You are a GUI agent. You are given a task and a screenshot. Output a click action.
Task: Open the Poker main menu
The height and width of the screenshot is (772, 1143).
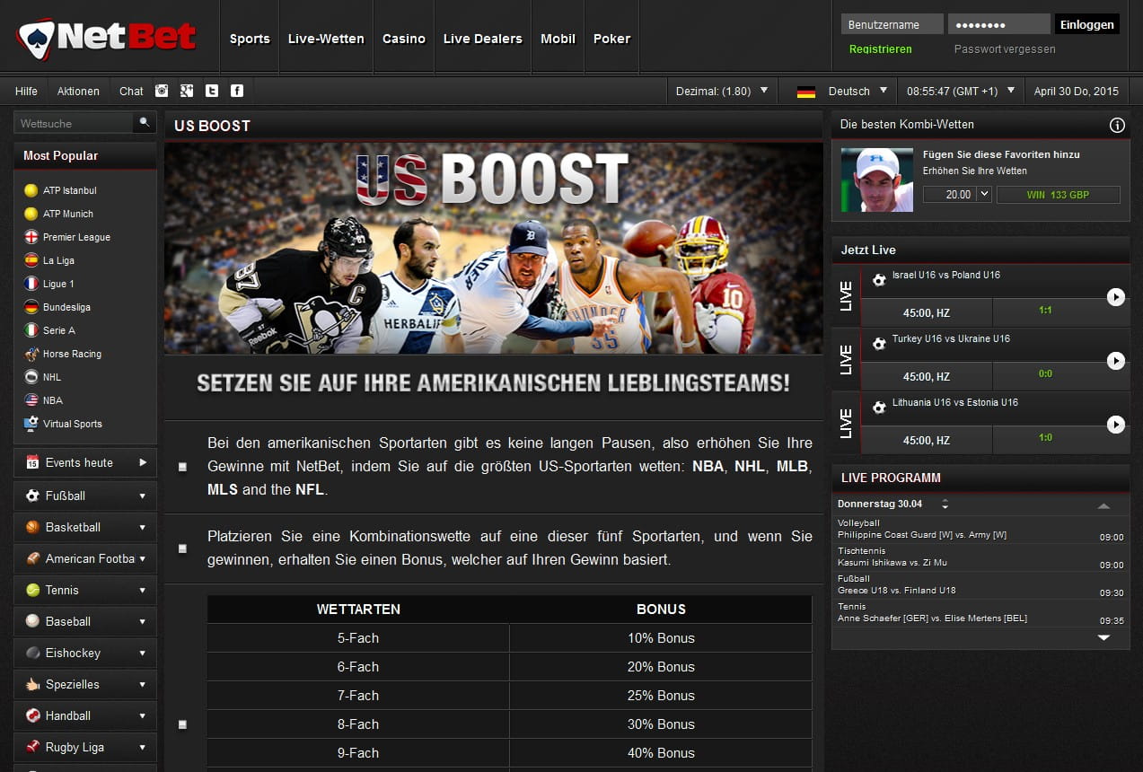[611, 39]
